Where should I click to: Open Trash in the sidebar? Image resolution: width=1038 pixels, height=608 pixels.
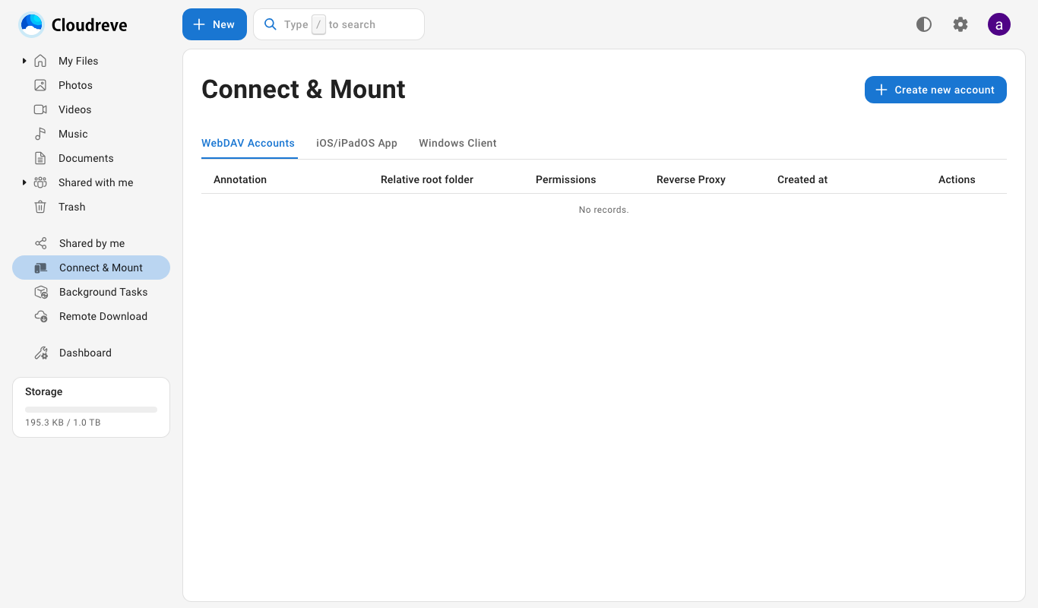(71, 207)
